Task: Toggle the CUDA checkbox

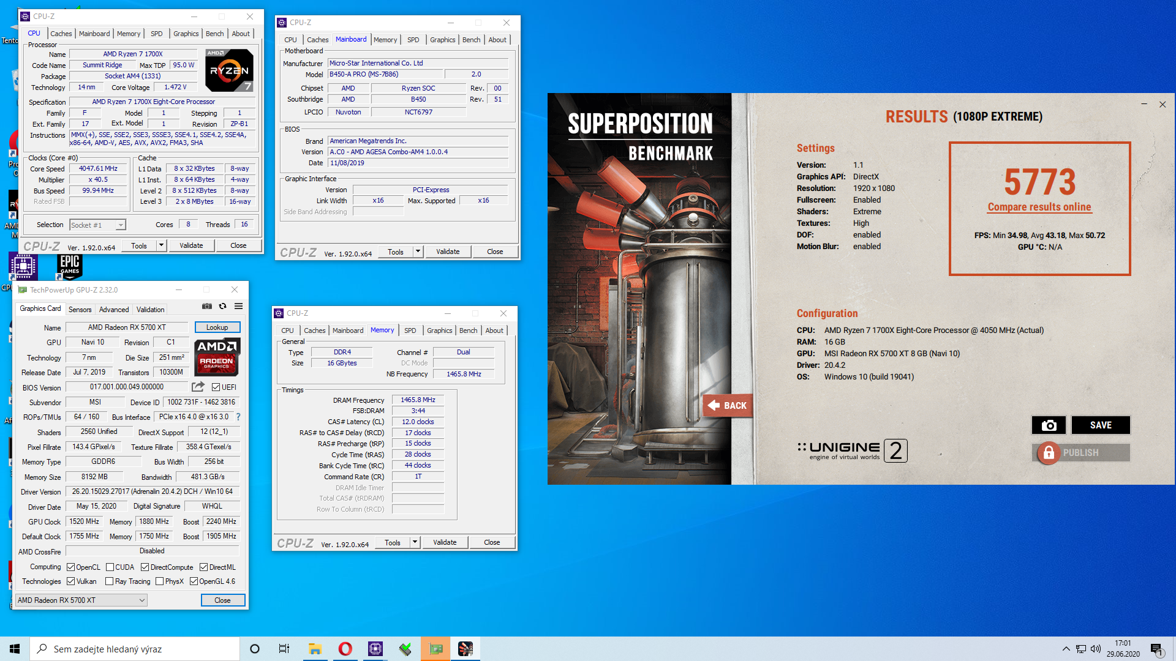Action: 110,567
